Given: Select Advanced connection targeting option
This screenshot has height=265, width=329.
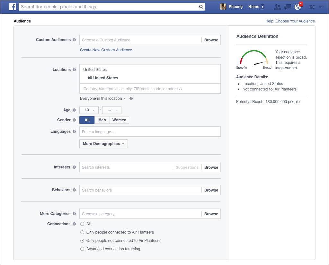Looking at the screenshot, I should click(82, 249).
